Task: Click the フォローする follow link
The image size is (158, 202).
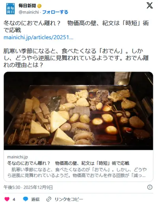Action: click(55, 12)
